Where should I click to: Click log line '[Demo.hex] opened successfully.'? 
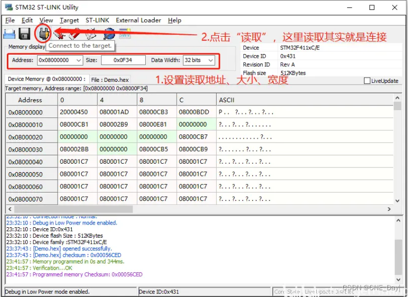point(59,249)
